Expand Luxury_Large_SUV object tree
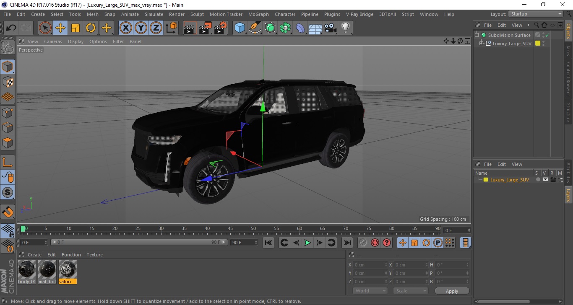Viewport: 573px width, 305px height. click(x=482, y=43)
